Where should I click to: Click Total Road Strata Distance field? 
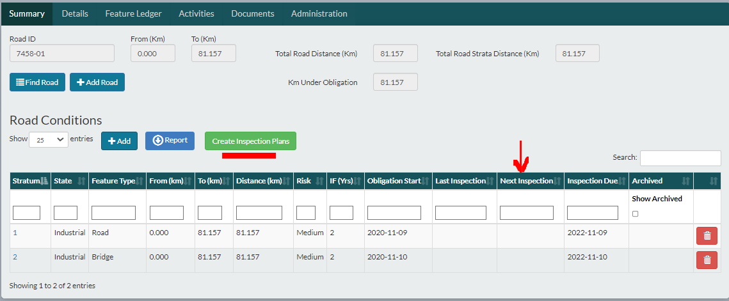tap(577, 54)
